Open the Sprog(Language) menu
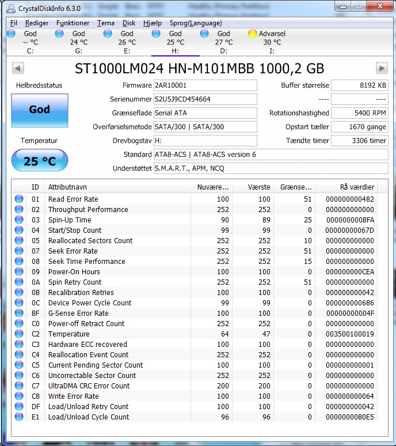The width and height of the screenshot is (396, 446). [x=196, y=23]
